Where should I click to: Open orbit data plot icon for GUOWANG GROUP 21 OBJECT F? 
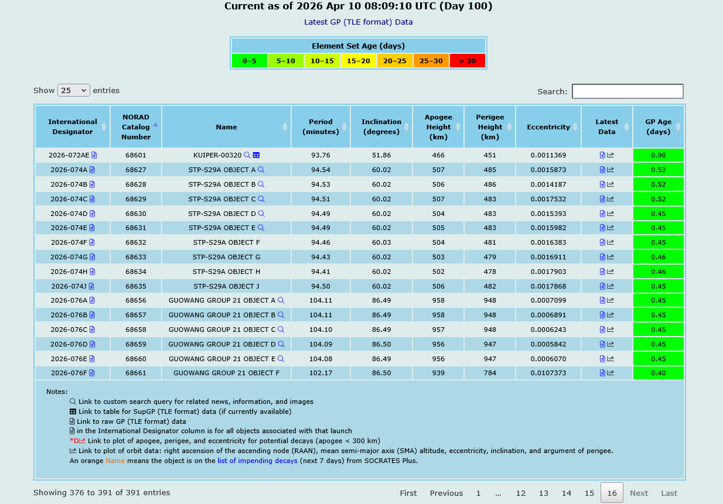click(x=611, y=373)
